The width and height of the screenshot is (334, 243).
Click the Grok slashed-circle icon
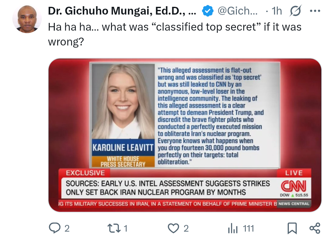point(296,11)
